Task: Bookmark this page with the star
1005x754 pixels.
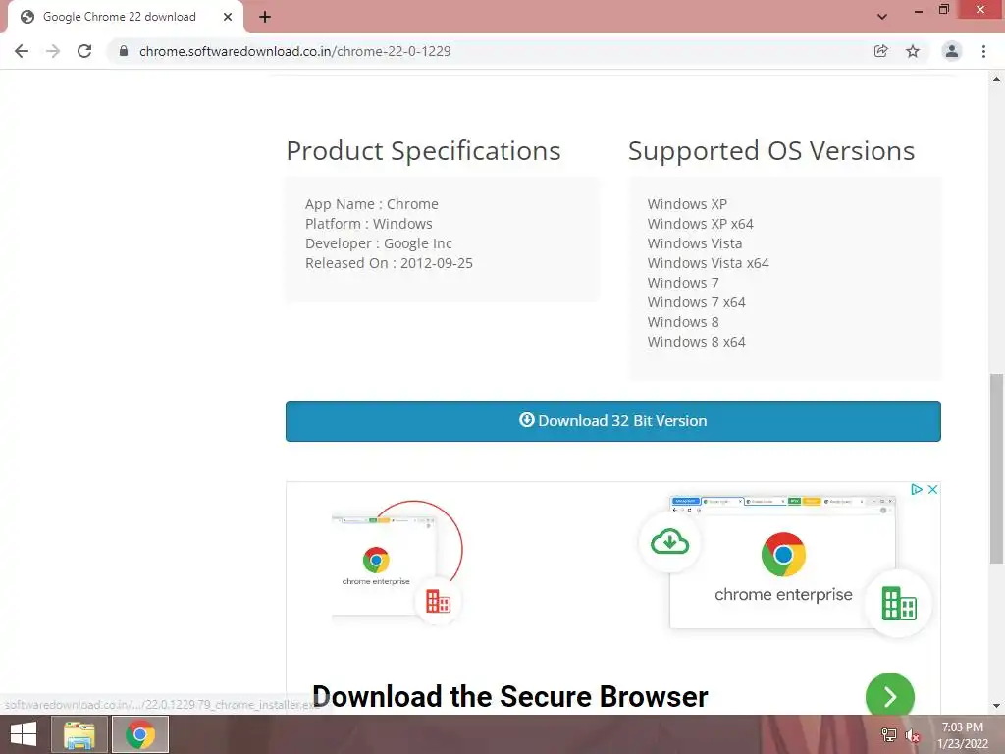Action: tap(913, 51)
